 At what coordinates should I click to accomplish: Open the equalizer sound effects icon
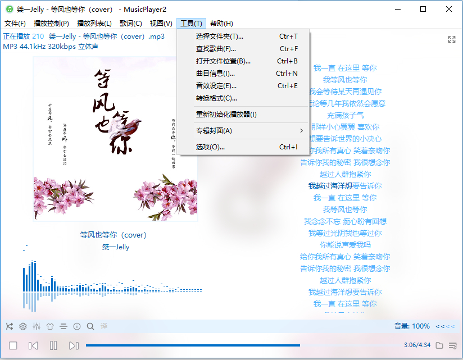[37, 326]
